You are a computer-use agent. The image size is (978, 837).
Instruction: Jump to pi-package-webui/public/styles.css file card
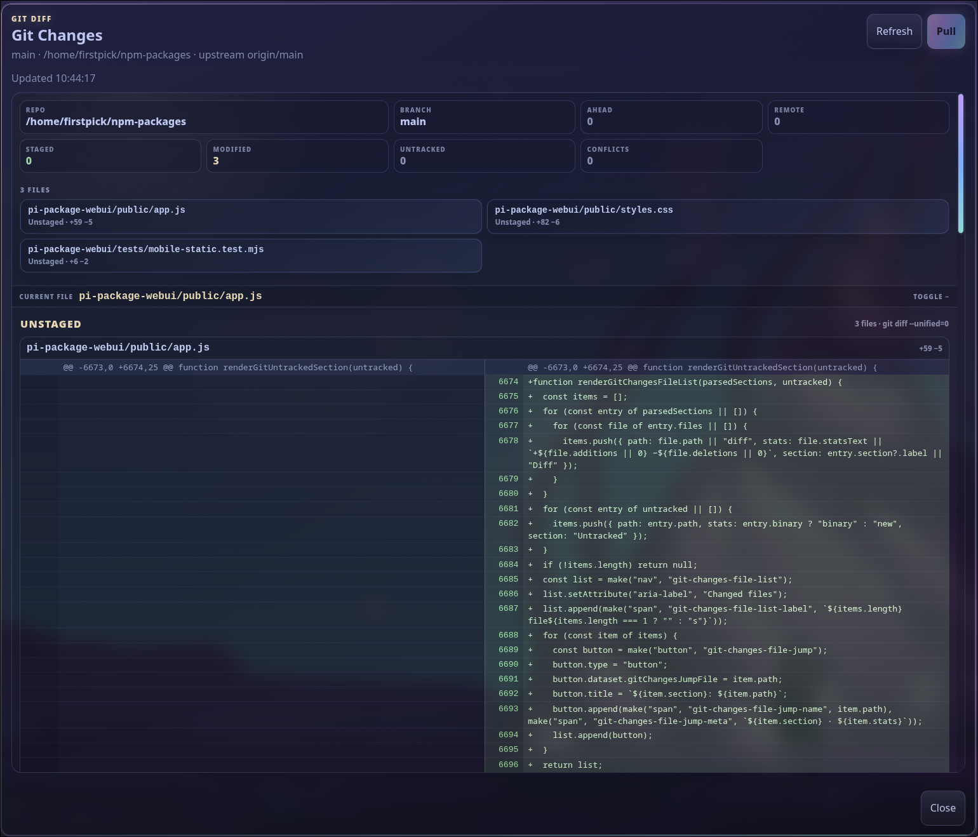pyautogui.click(x=718, y=216)
